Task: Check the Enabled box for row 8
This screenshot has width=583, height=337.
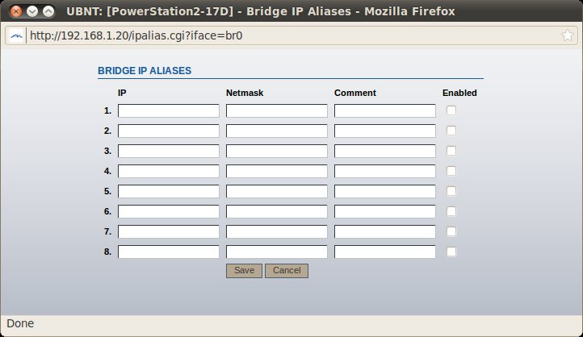Action: click(451, 252)
